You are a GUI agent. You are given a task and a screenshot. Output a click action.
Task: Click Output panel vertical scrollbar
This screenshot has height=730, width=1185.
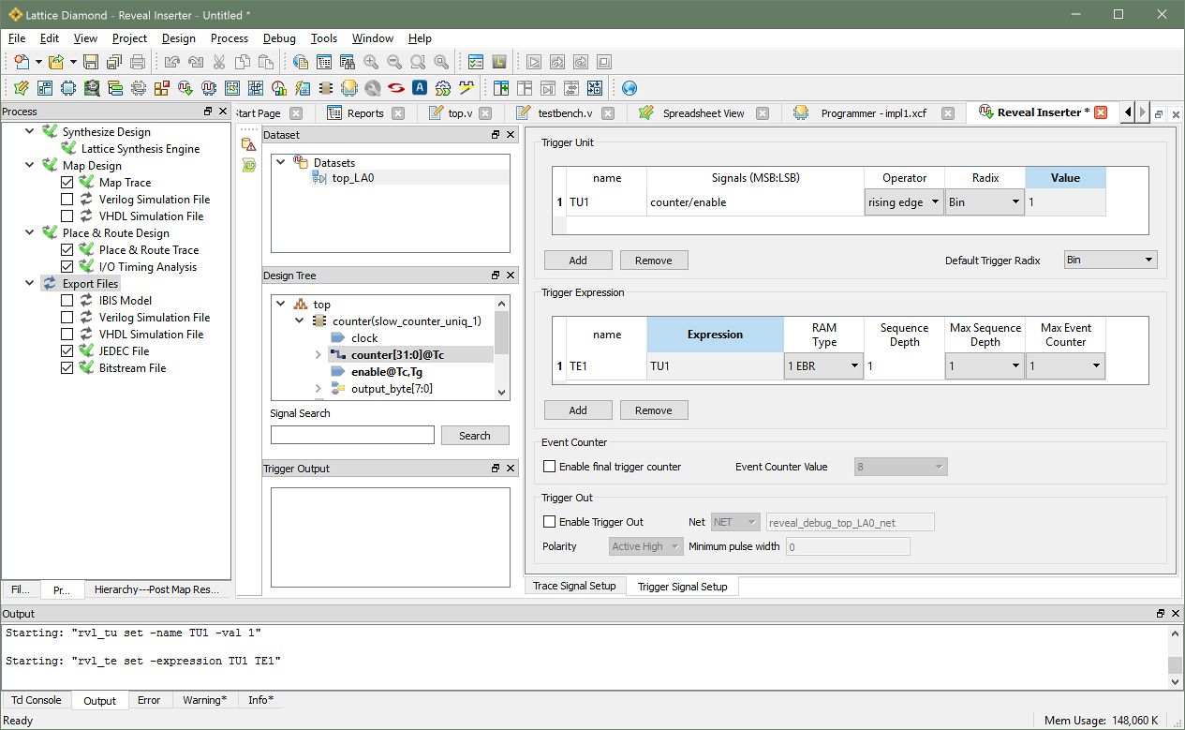click(x=1175, y=657)
